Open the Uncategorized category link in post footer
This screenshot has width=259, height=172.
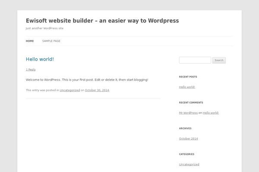[69, 90]
